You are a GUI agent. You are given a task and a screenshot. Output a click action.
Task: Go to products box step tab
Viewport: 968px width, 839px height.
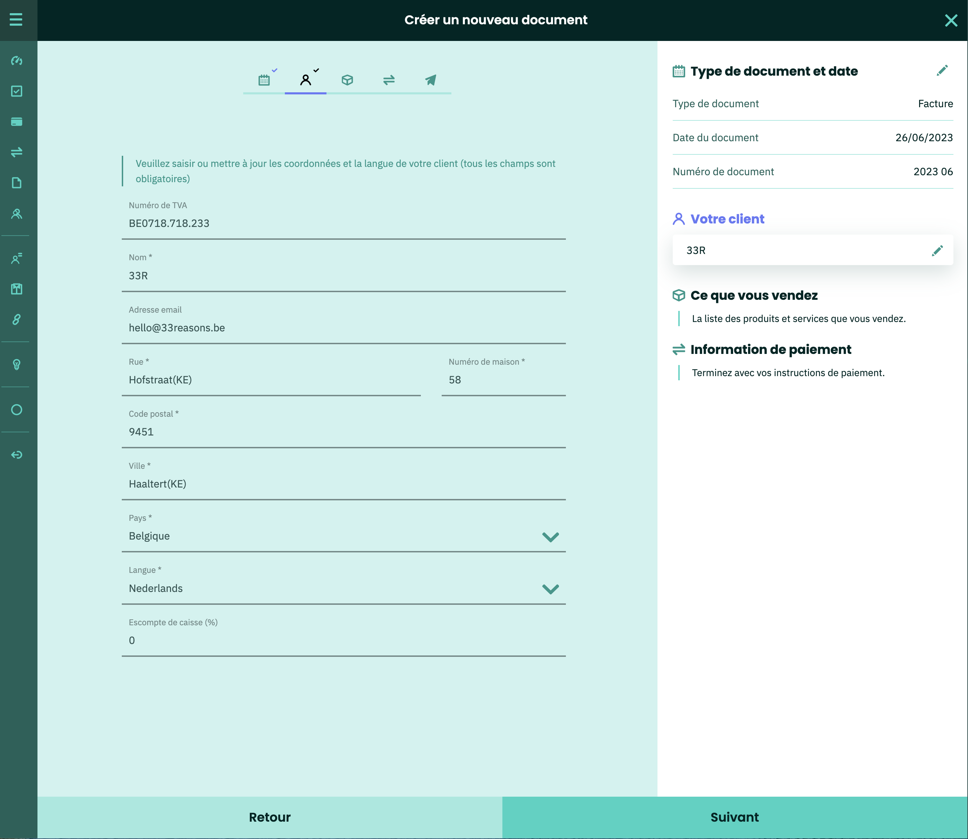347,80
